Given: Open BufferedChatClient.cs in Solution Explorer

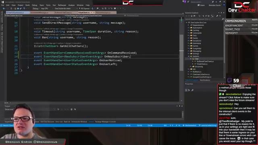Looking at the screenshot, I should [205, 62].
